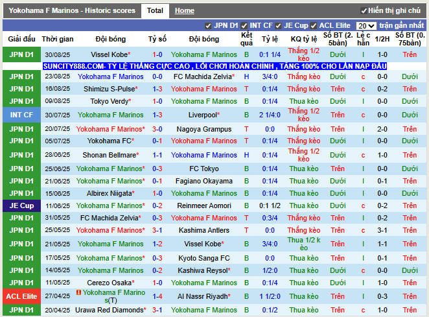
Task: Open Vissel Kobe team in 30/08/25 row
Action: point(109,54)
